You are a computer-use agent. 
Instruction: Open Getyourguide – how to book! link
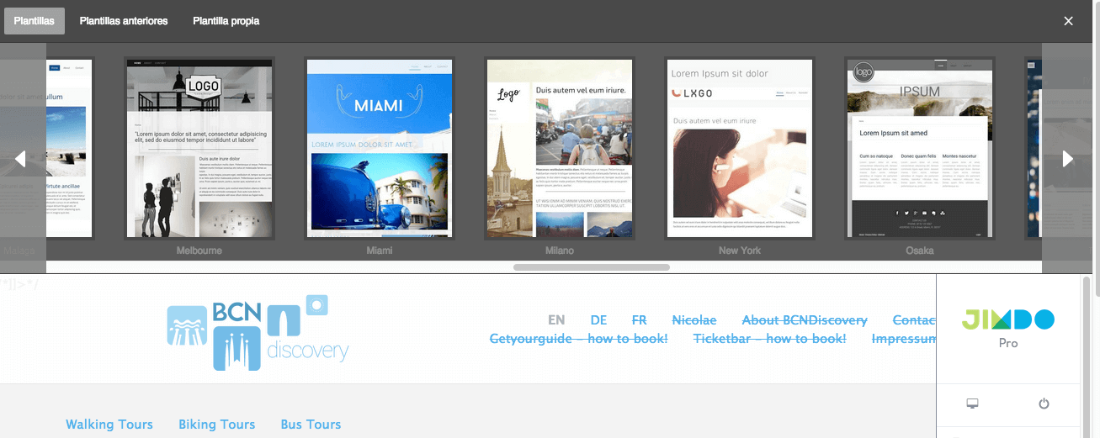[578, 339]
